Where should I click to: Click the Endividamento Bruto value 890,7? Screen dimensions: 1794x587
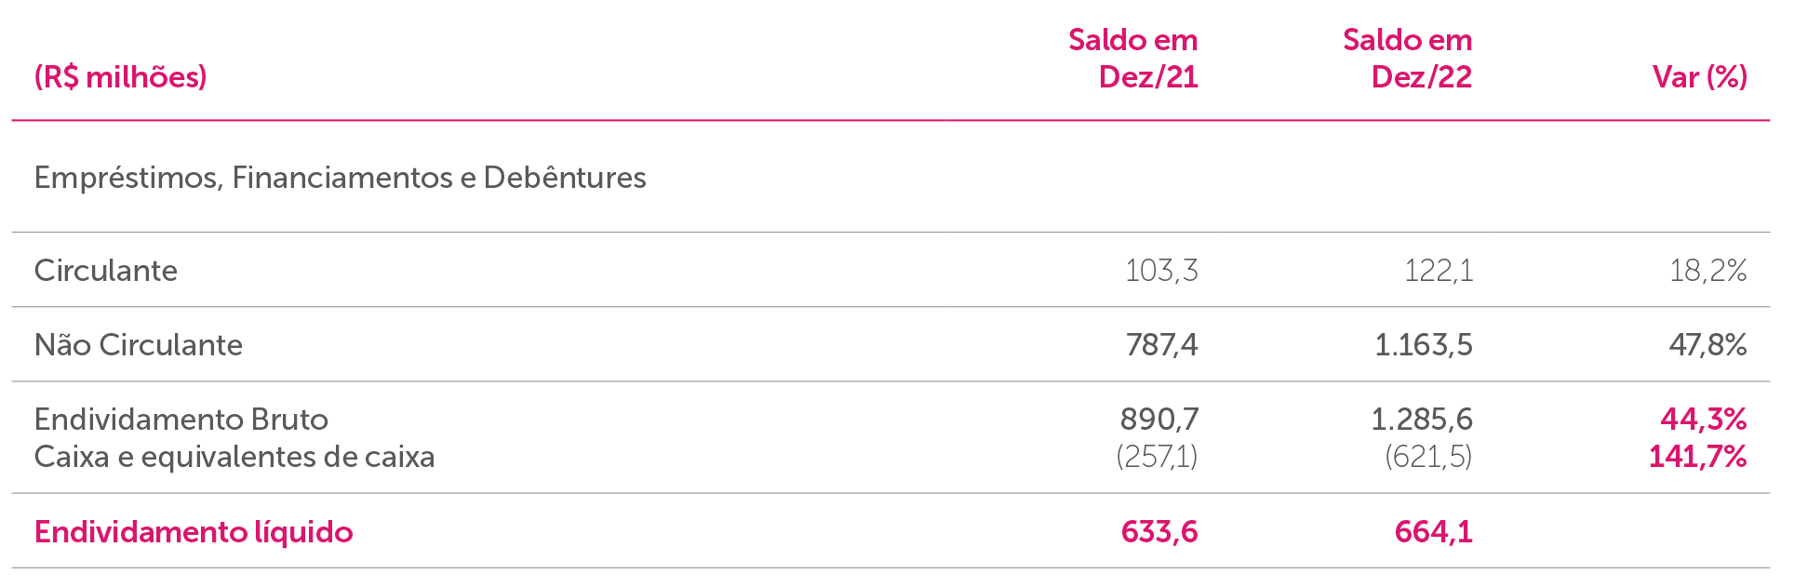(x=1158, y=419)
